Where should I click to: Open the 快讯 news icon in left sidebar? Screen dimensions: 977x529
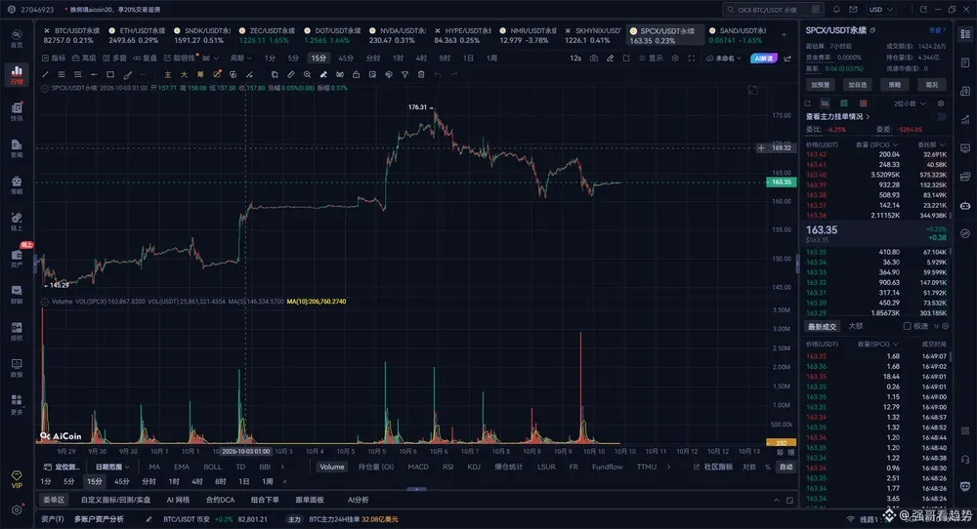17,111
